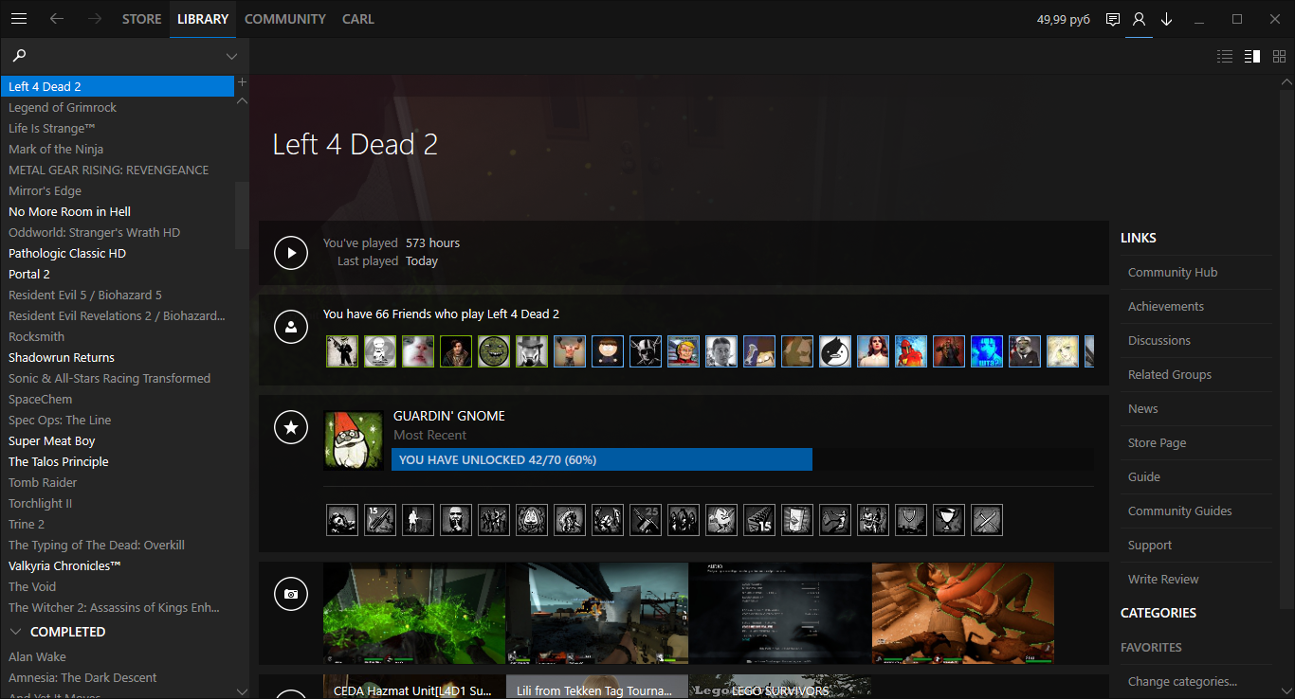Viewport: 1295px width, 699px height.
Task: Select Shadowrun Returns in the list
Action: pos(118,358)
